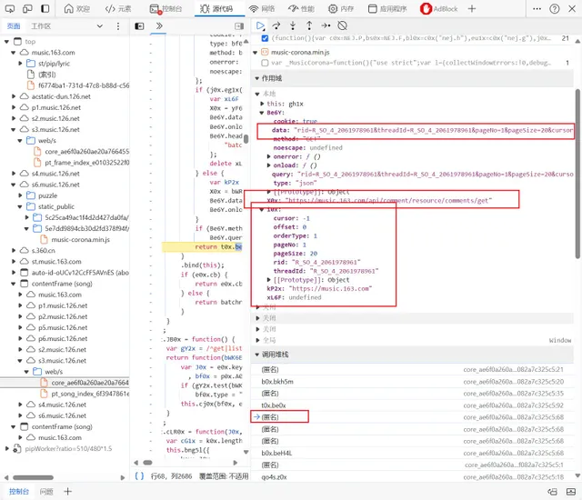Collapse the top frame tree node

click(6, 42)
